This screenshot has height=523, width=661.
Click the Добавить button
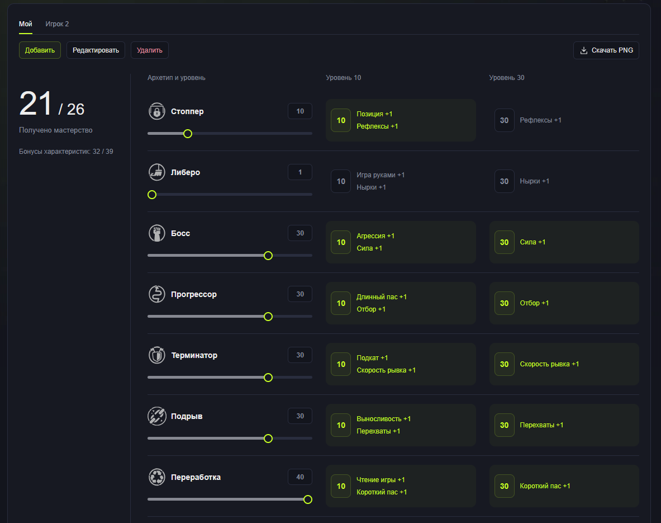pyautogui.click(x=40, y=50)
